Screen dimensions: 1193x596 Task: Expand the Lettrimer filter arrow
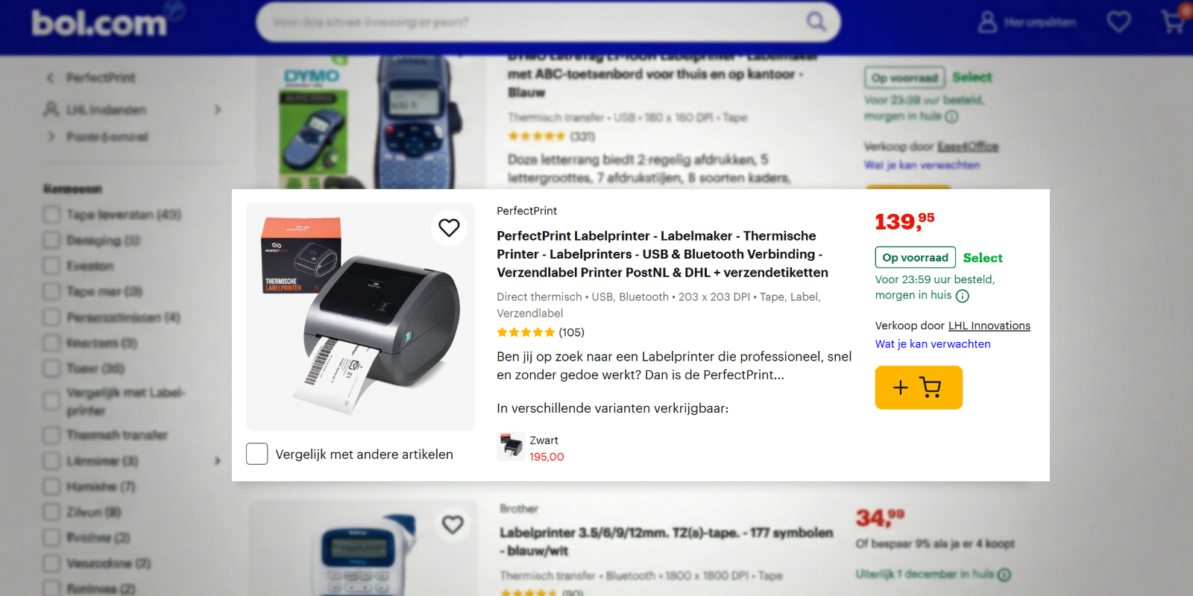(x=218, y=461)
